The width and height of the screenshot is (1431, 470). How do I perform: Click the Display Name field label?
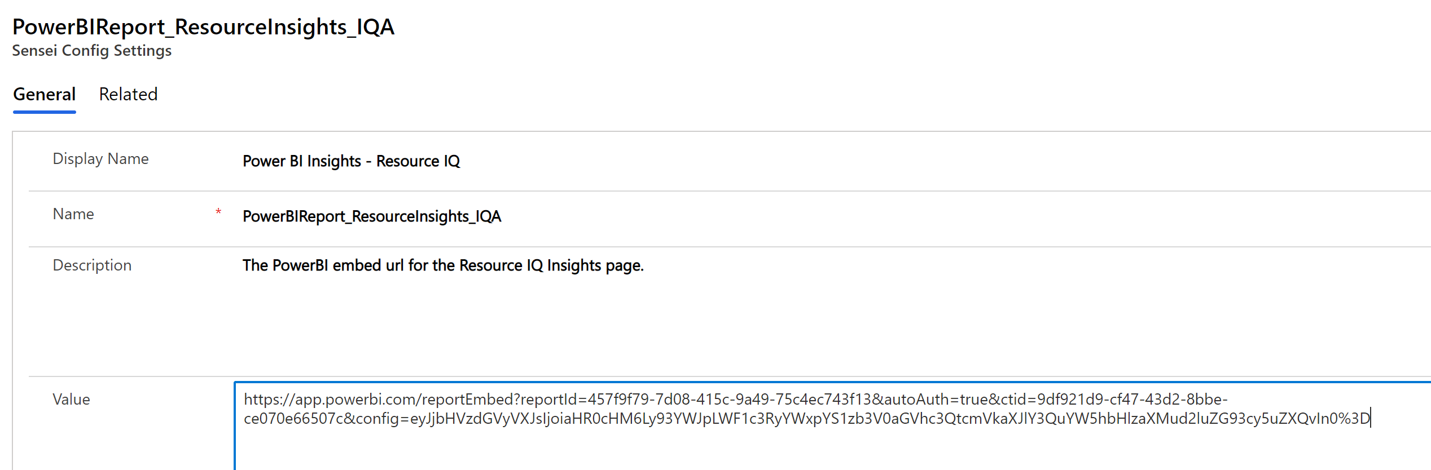tap(100, 159)
